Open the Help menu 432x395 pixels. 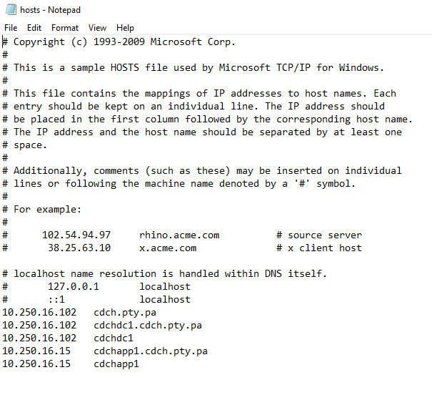126,28
